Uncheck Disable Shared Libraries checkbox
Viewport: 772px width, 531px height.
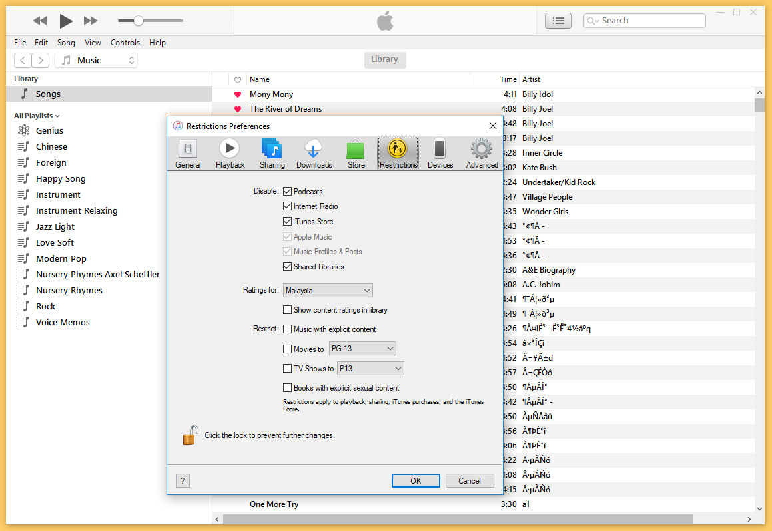click(x=288, y=266)
